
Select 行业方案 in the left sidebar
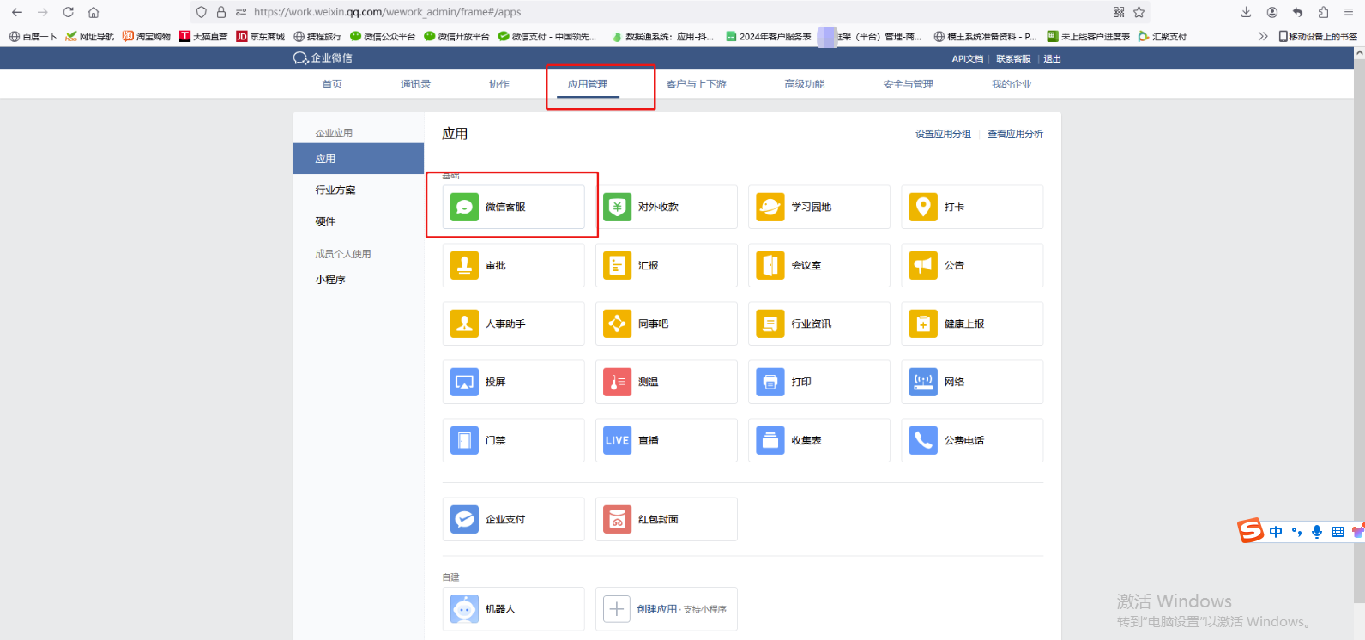pos(335,190)
